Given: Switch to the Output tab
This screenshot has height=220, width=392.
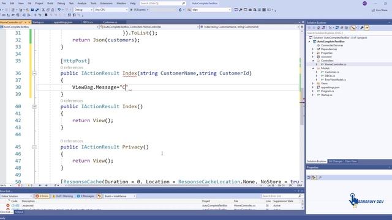Looking at the screenshot, I should pyautogui.click(x=19, y=212).
